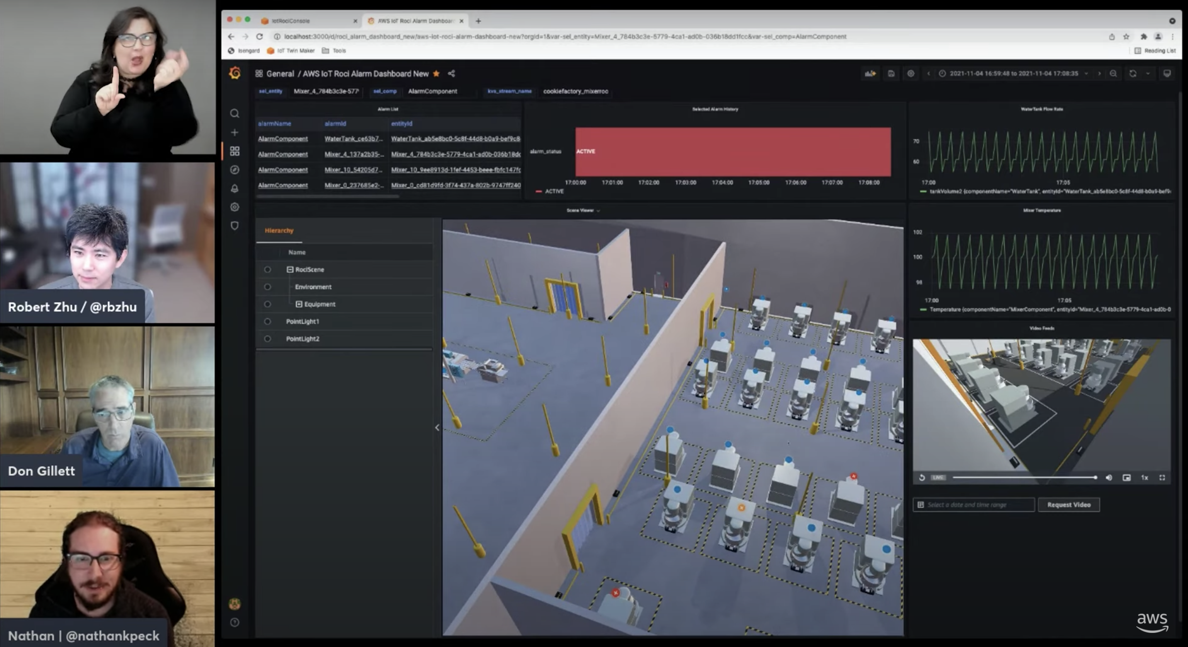The image size is (1188, 647).
Task: Shift time range forward with right arrow
Action: tap(1099, 74)
